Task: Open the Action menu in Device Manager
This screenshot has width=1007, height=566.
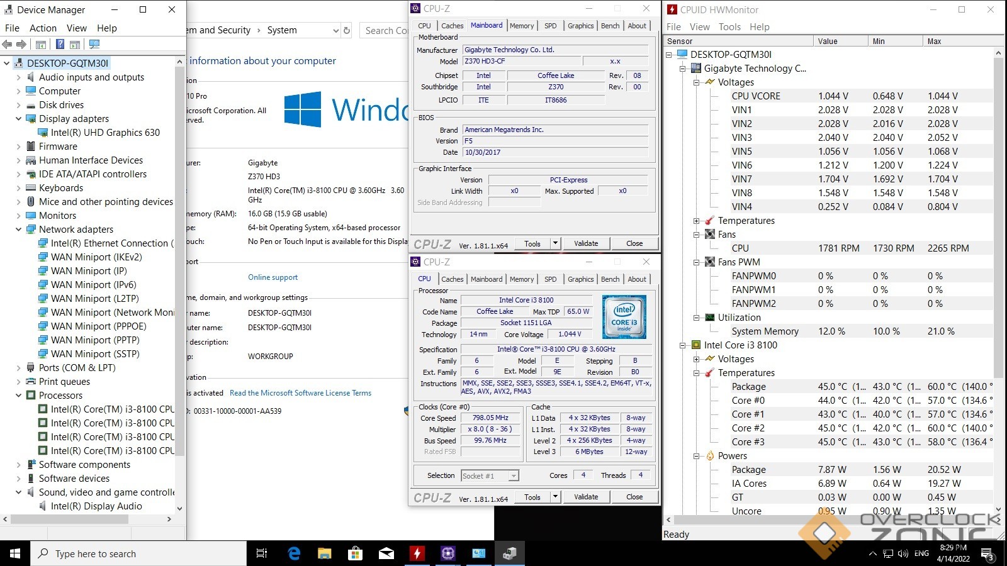Action: pyautogui.click(x=43, y=28)
